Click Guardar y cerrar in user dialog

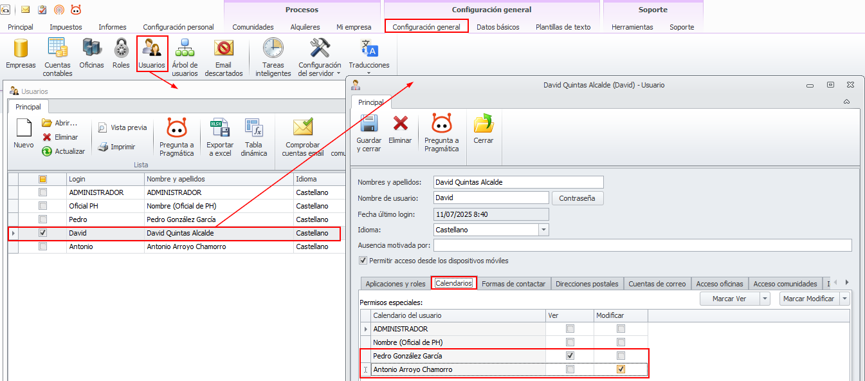369,133
